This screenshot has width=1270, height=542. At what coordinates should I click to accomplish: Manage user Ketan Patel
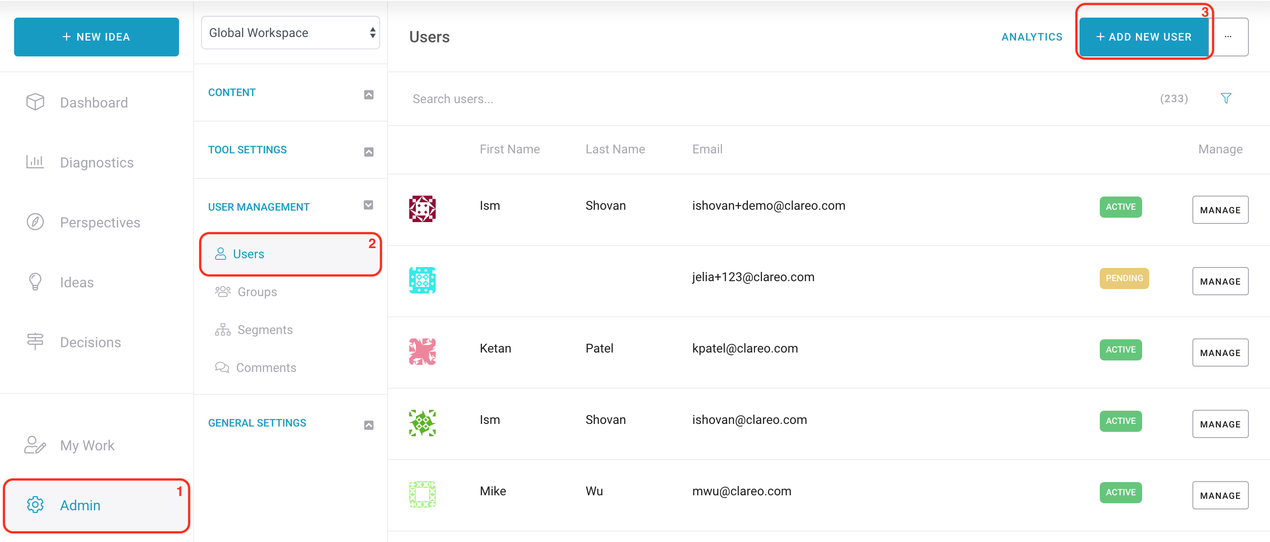tap(1220, 353)
